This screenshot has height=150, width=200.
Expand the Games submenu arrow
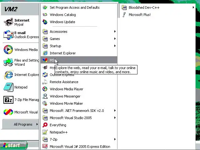(115, 39)
